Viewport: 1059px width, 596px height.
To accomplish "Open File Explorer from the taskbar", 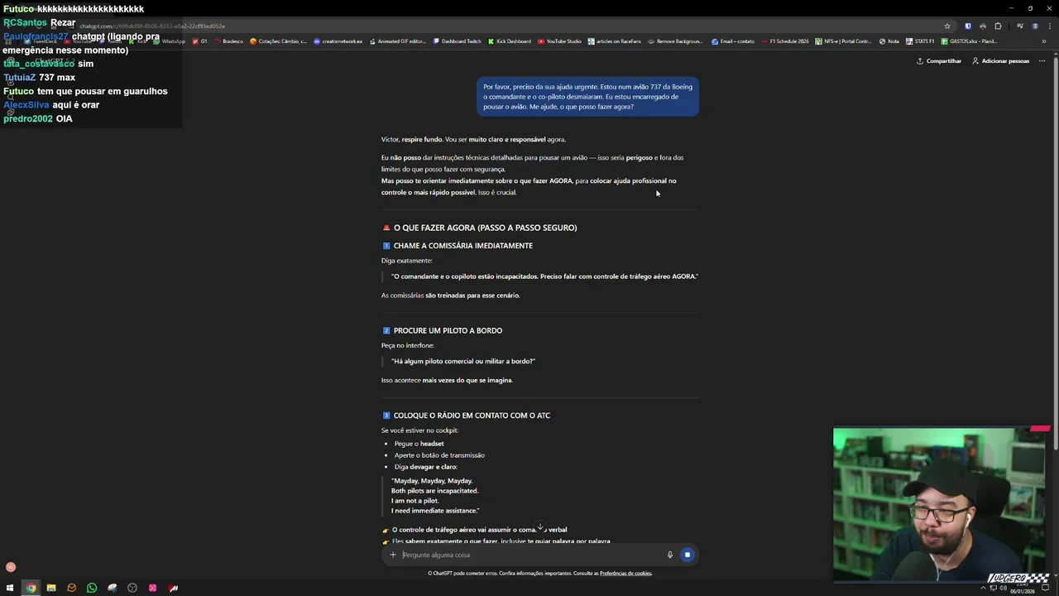I will pos(51,588).
